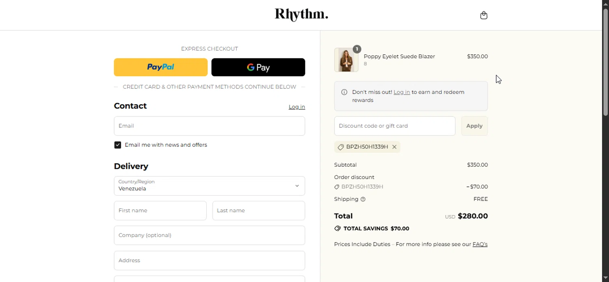Open the FAQ's link
The width and height of the screenshot is (609, 282).
click(x=480, y=244)
